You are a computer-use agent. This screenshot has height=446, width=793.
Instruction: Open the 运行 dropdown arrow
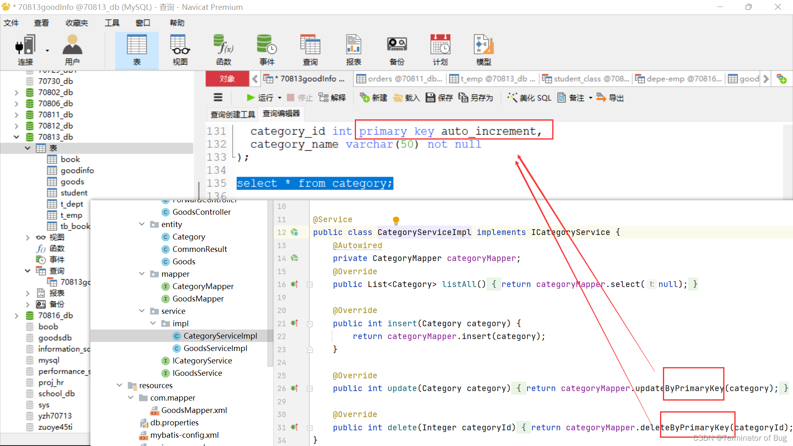[x=280, y=98]
